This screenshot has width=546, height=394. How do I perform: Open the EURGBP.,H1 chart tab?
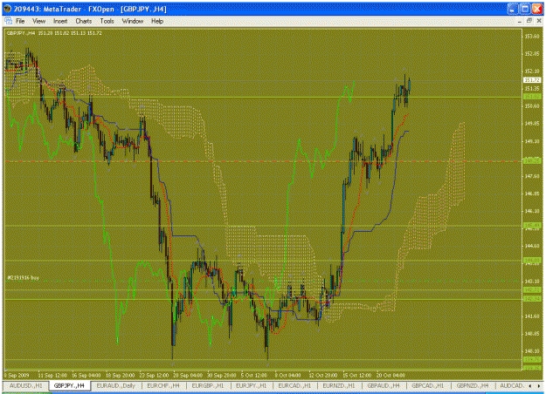pos(208,385)
